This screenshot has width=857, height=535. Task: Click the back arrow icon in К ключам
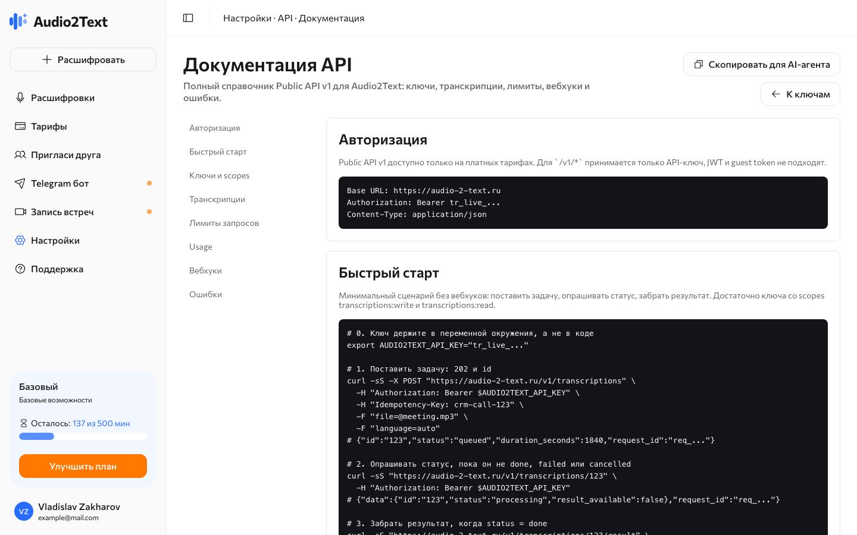tap(776, 94)
